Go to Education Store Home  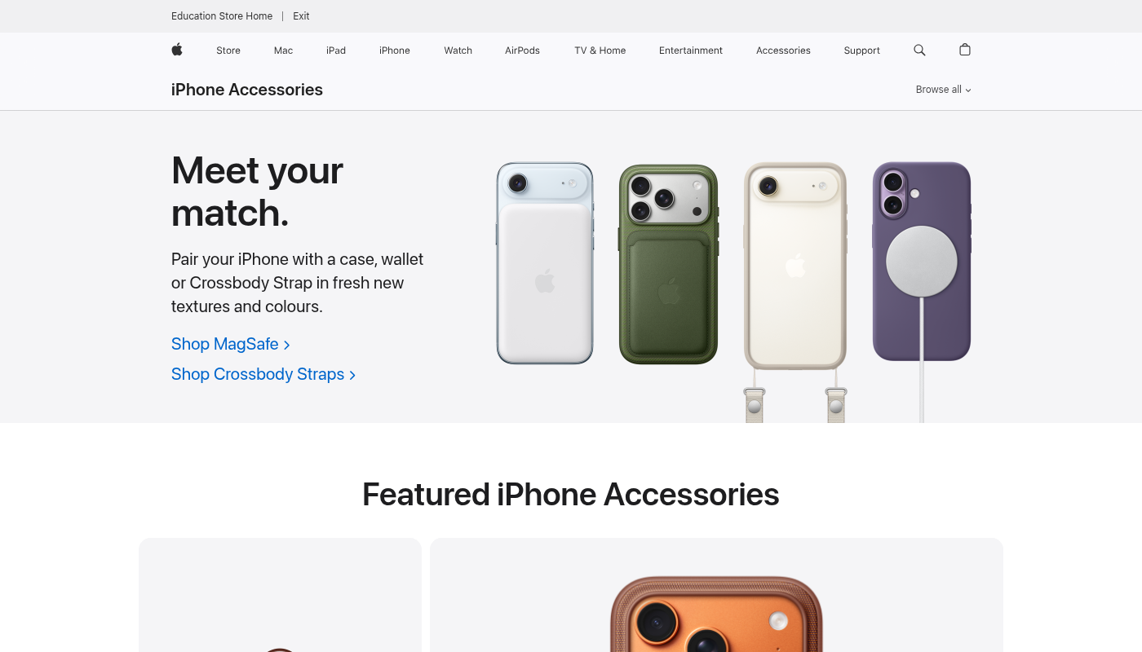[x=222, y=16]
